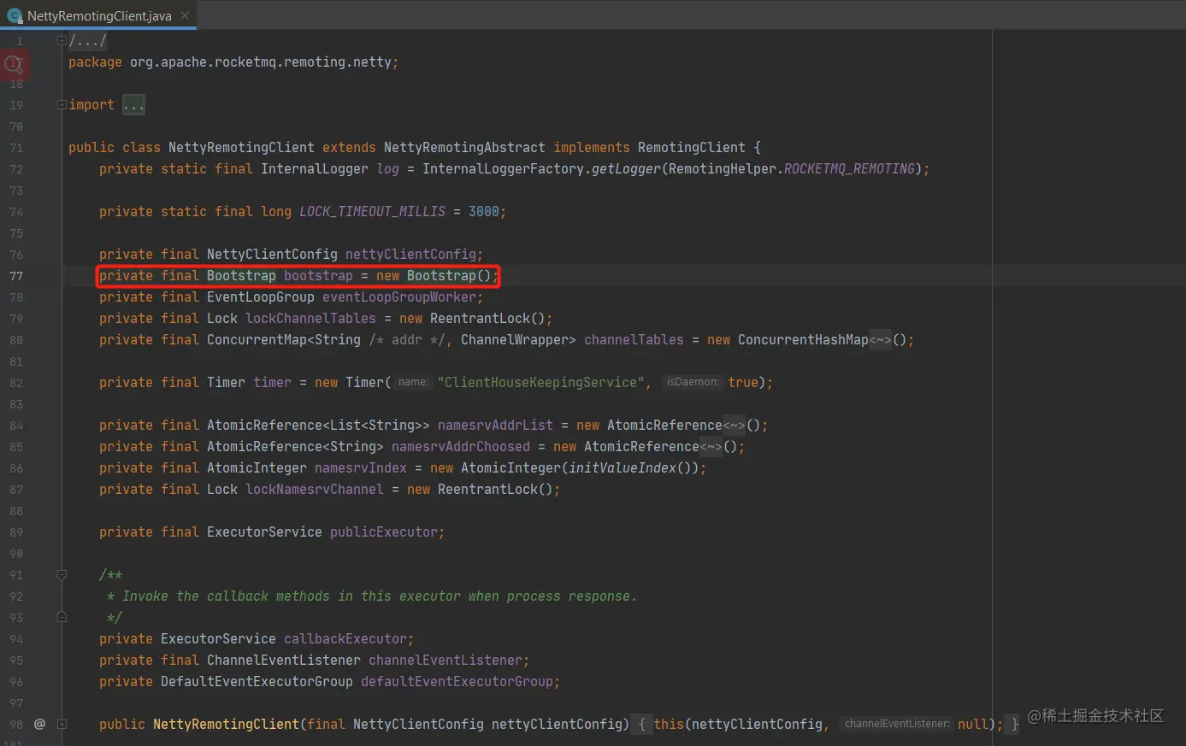This screenshot has width=1186, height=746.
Task: Click the channelEventListener field on line 95
Action: coord(445,661)
